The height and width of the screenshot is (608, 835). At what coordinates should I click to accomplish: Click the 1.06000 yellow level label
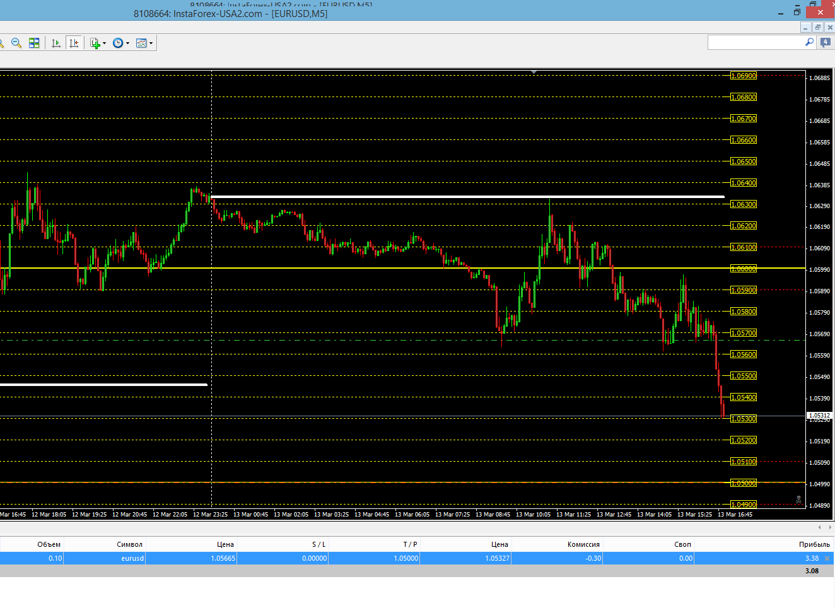[x=744, y=269]
